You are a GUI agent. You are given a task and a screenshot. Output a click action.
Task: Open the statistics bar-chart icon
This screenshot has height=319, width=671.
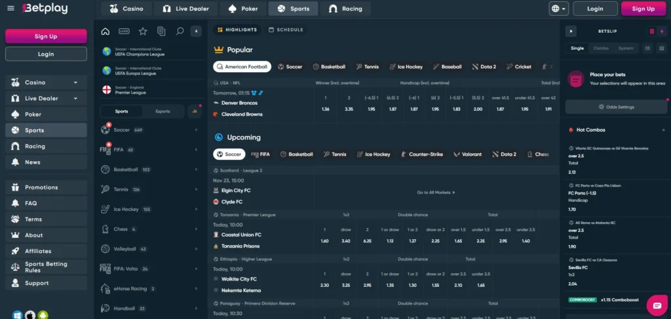(x=195, y=111)
